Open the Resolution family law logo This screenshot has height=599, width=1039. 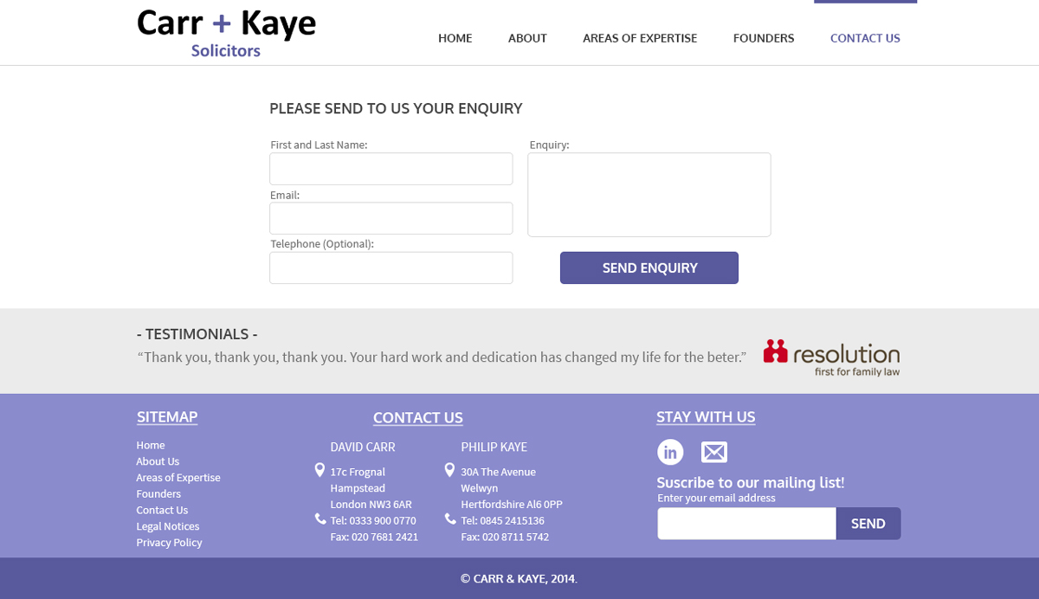pos(831,357)
